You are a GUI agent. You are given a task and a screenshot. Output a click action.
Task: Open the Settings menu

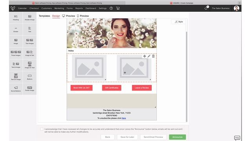tap(103, 8)
